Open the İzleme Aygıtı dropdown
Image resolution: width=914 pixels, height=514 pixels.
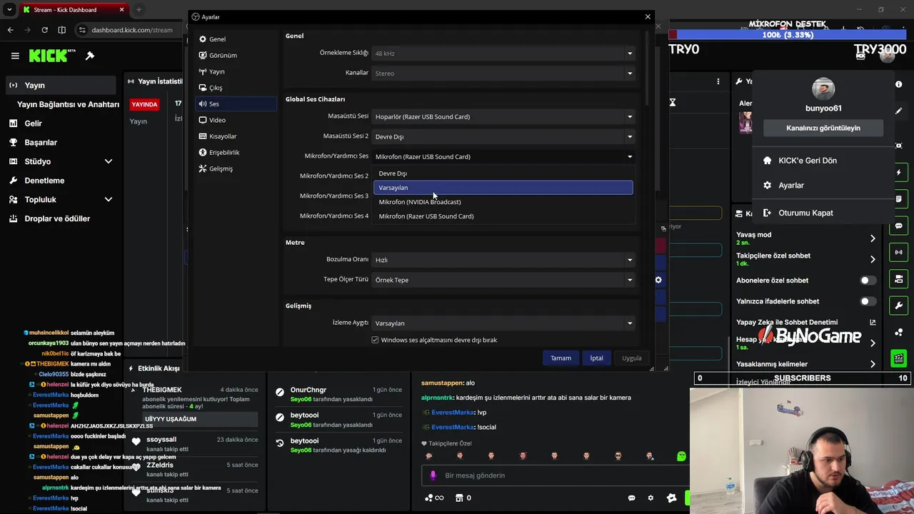click(x=503, y=323)
